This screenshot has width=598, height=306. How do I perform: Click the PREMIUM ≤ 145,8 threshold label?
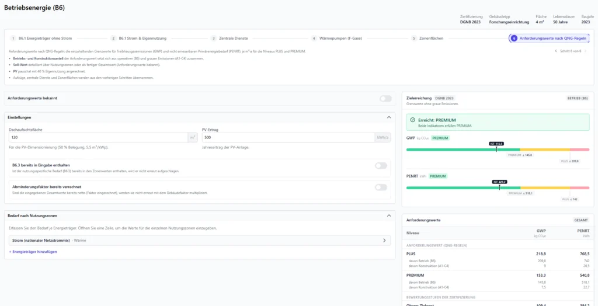(520, 155)
